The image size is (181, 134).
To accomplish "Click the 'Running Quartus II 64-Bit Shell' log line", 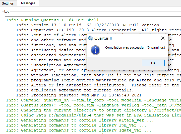I will click(x=52, y=20).
